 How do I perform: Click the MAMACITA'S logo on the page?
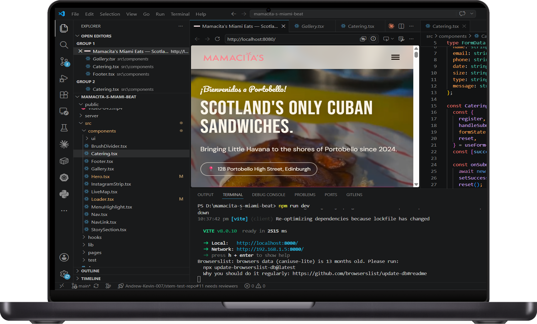pos(233,57)
